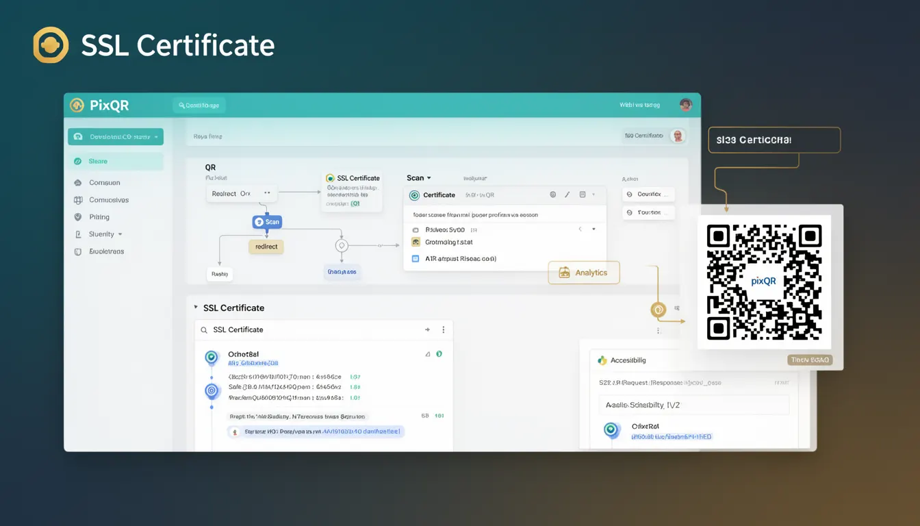920x526 pixels.
Task: Click the Accesibilig panel icon
Action: tap(602, 360)
